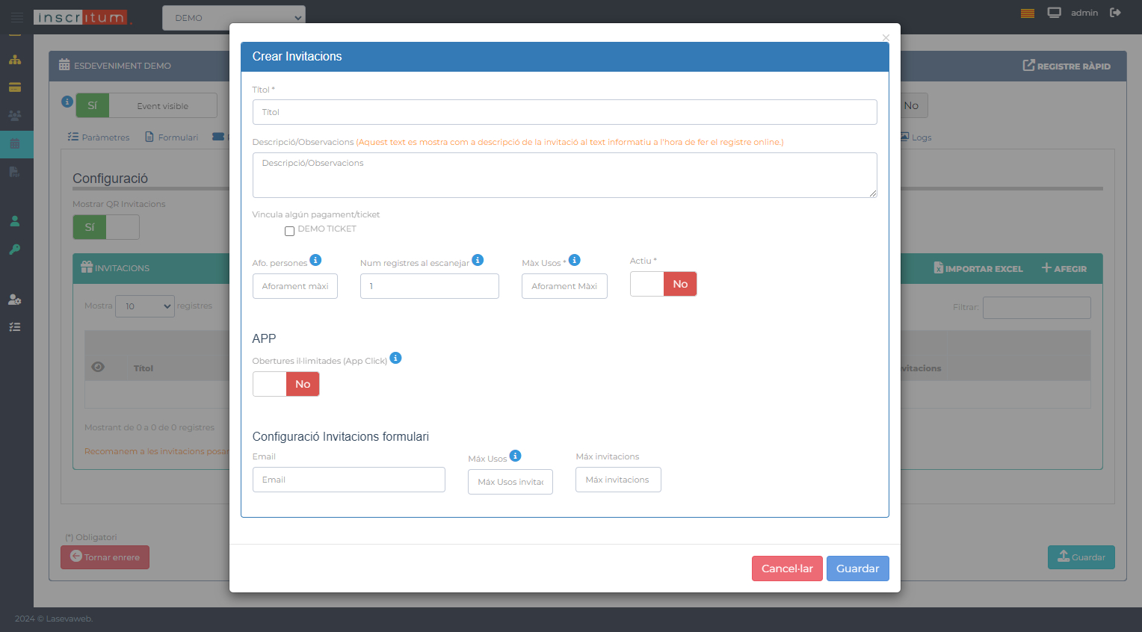This screenshot has height=632, width=1142.
Task: Open the users group sidebar icon
Action: pyautogui.click(x=15, y=116)
